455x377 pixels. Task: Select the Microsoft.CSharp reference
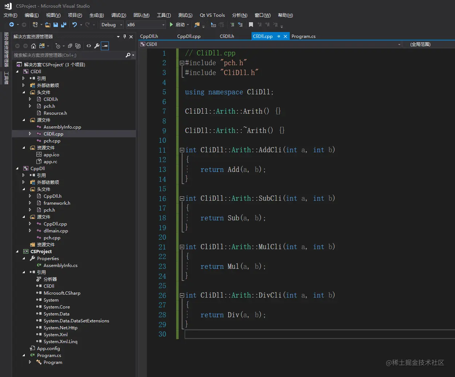(62, 293)
